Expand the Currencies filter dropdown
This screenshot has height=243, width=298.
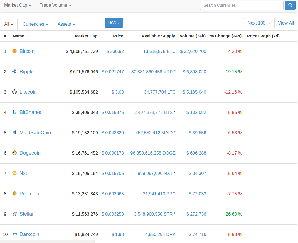click(x=35, y=24)
